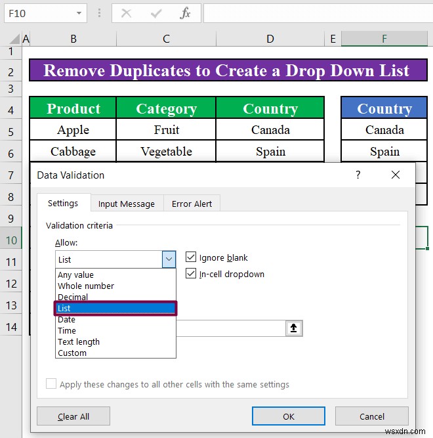The width and height of the screenshot is (433, 438).
Task: Confirm with the OK button
Action: pyautogui.click(x=289, y=416)
